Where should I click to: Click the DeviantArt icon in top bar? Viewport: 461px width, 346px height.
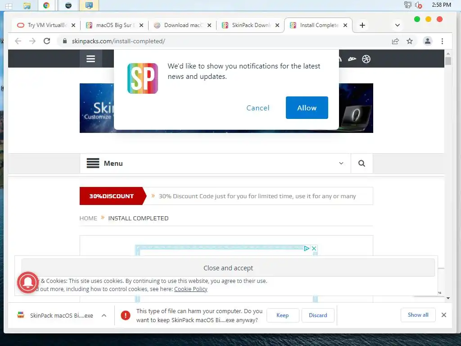[x=352, y=59]
